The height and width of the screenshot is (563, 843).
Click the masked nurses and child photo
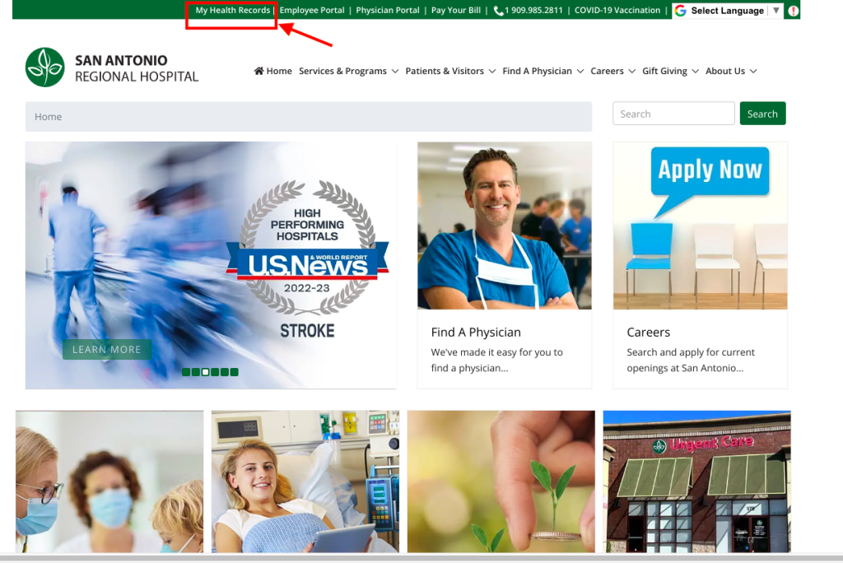[109, 482]
